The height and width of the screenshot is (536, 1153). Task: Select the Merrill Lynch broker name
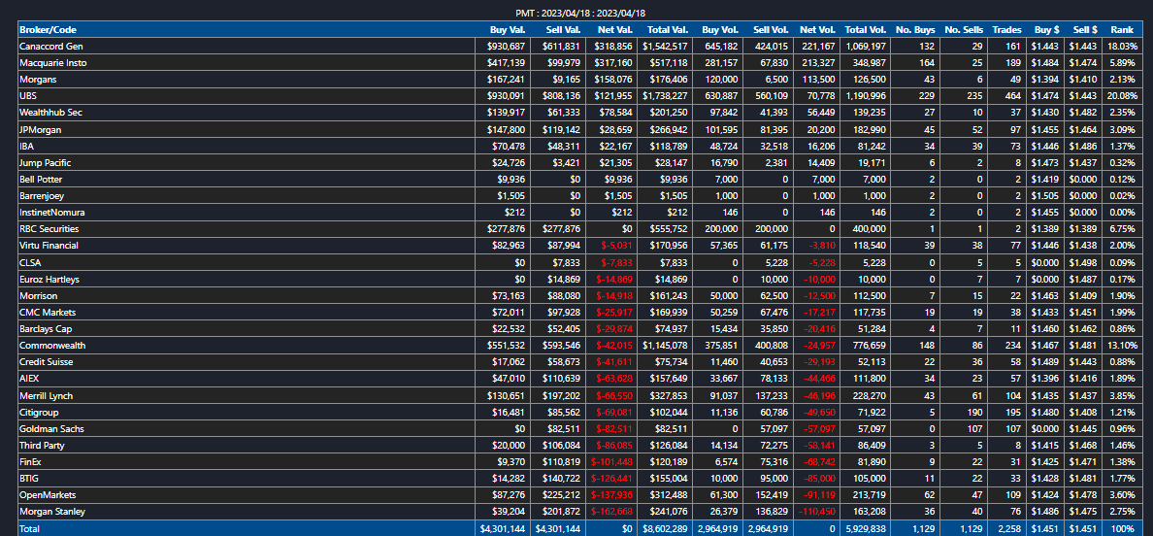tap(47, 395)
